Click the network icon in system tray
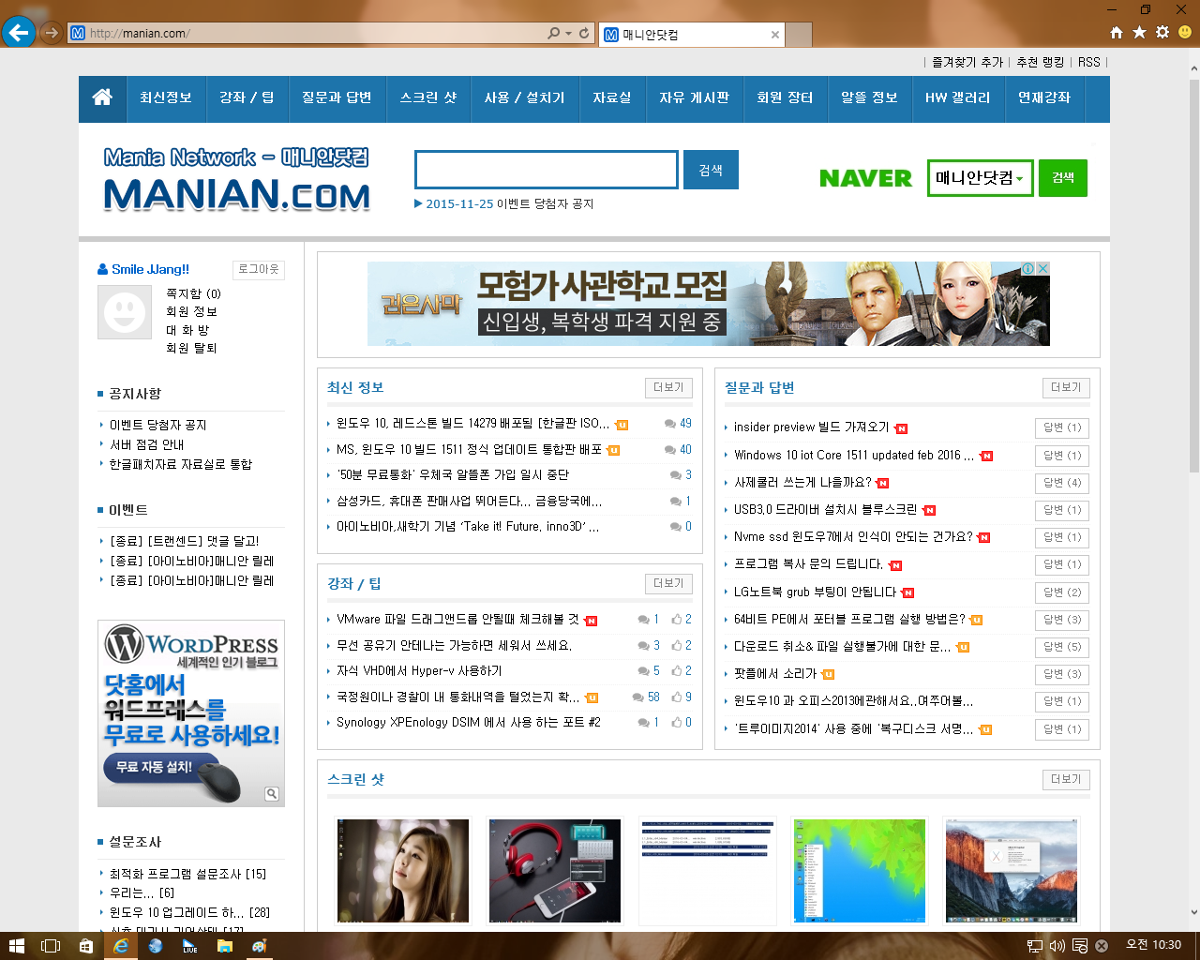This screenshot has height=960, width=1200. pyautogui.click(x=1035, y=946)
